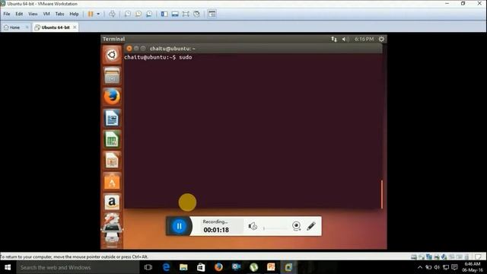Open the Files manager from the launcher

tap(112, 75)
